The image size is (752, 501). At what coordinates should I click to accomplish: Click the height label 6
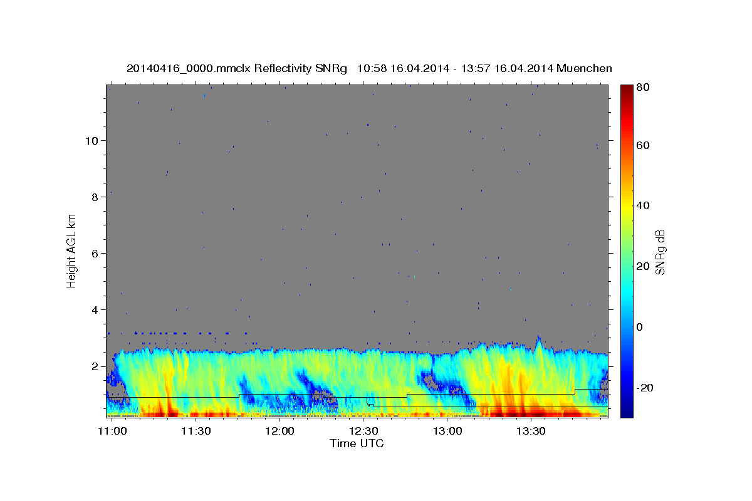tap(96, 254)
